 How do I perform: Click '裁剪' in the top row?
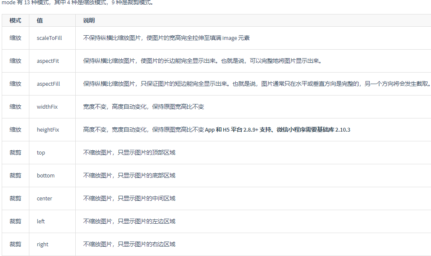click(15, 152)
